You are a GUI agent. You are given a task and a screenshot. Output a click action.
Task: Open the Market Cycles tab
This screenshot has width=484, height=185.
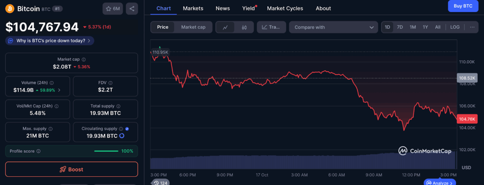(285, 8)
